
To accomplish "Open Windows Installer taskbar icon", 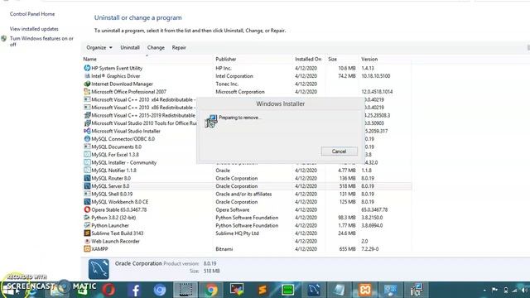I will point(416,290).
